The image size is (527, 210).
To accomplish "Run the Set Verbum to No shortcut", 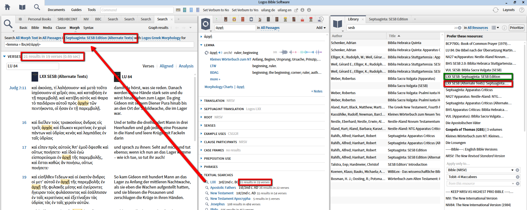I will [x=216, y=10].
